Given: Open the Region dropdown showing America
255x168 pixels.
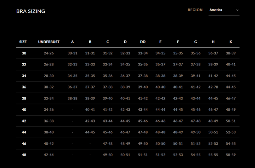Looking at the screenshot, I should coord(223,10).
